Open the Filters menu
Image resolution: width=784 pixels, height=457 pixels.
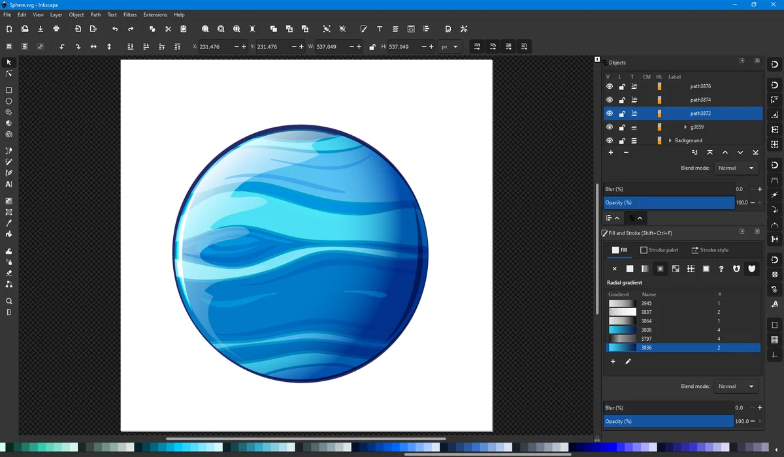[130, 14]
